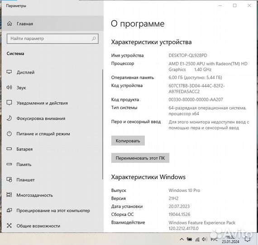Click the tablet icon beside Планшет
Screen dimensions: 258x245
click(x=9, y=179)
